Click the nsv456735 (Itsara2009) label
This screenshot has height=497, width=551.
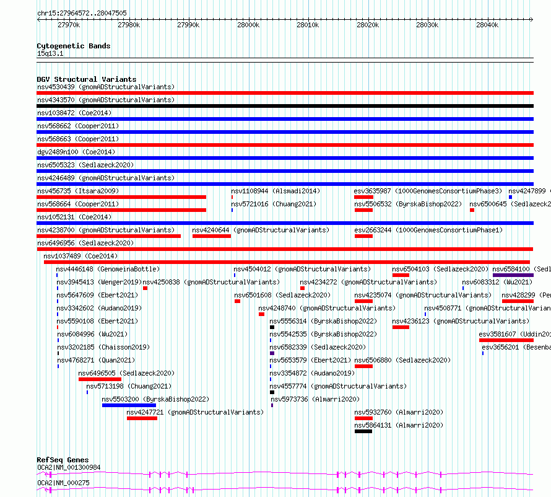coord(78,191)
